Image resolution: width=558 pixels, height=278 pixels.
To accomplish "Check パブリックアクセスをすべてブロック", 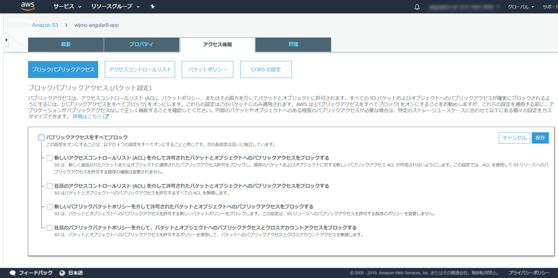I will coord(41,138).
